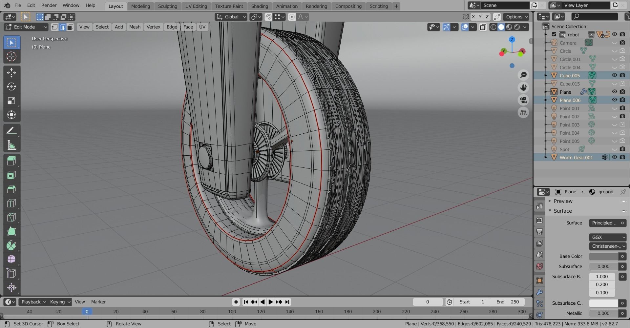
Task: Play the animation
Action: 270,302
